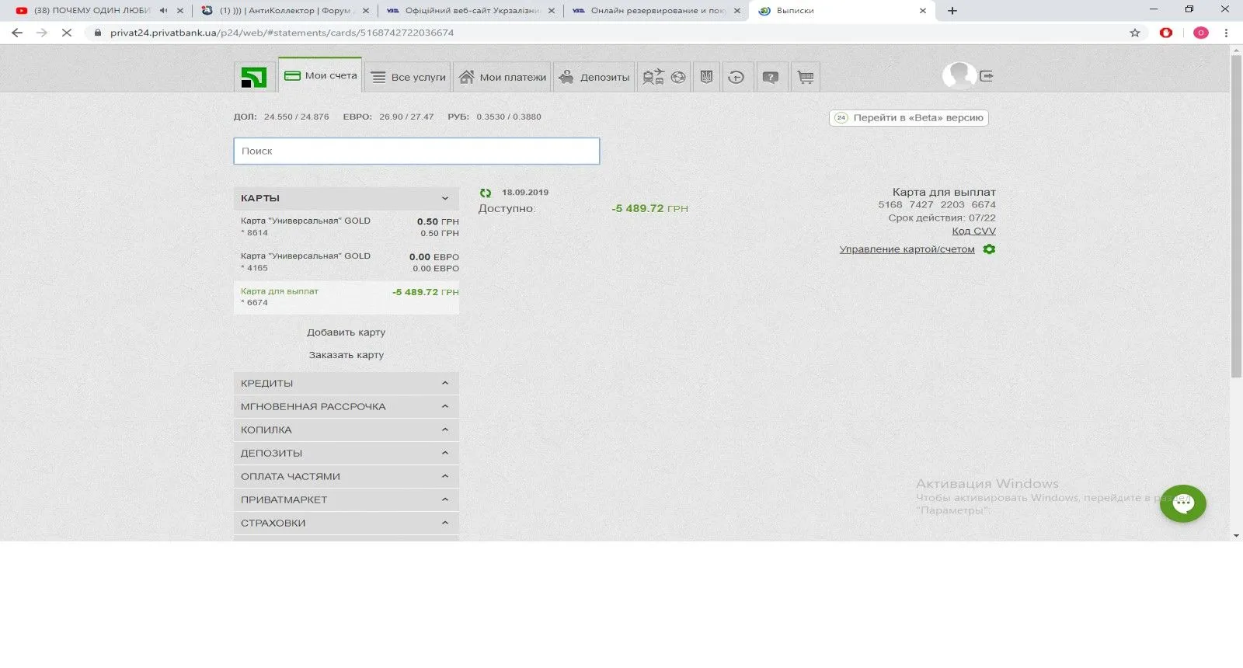Click the Код CVV link
The width and height of the screenshot is (1243, 668).
pos(973,231)
